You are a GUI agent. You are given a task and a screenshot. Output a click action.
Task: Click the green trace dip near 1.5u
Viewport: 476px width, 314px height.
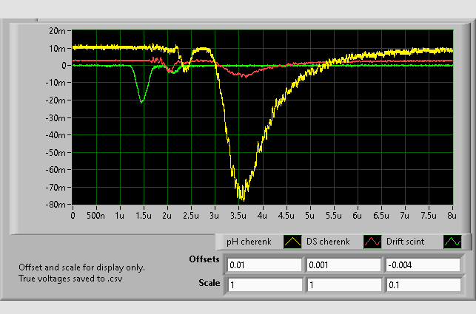pos(141,102)
